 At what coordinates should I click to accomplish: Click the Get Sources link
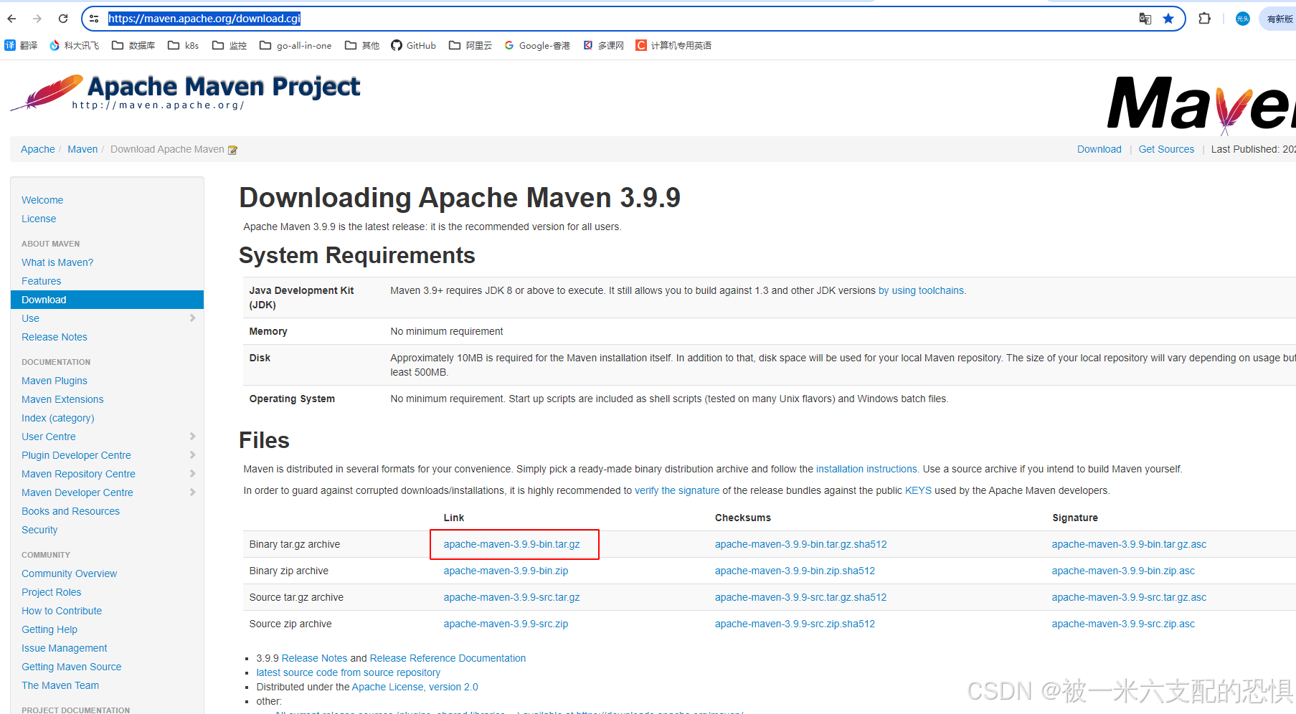click(x=1166, y=149)
